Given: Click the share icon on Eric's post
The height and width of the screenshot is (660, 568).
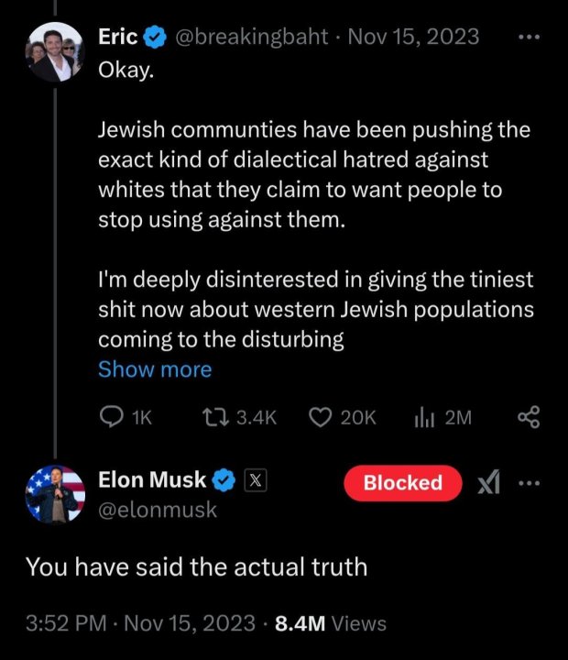Looking at the screenshot, I should pos(530,418).
